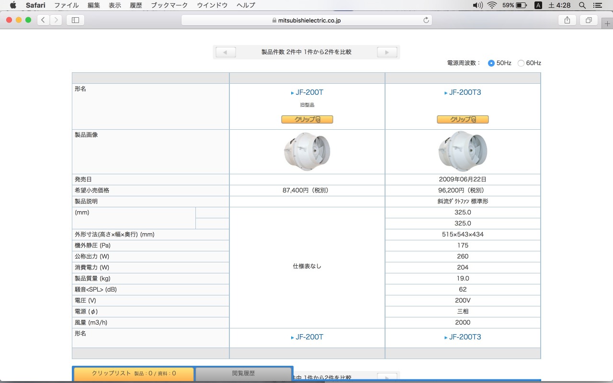Show previous compared products
The width and height of the screenshot is (613, 383).
(226, 52)
